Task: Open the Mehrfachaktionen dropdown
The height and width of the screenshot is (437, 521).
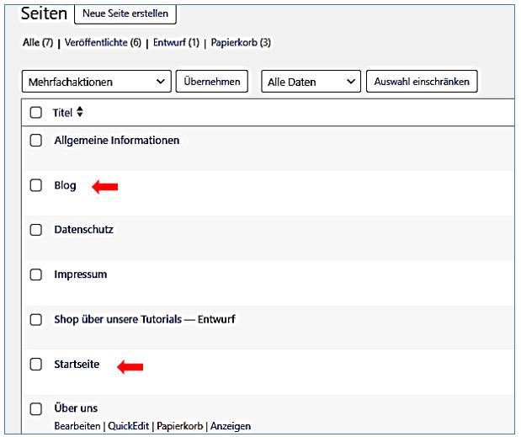Action: [x=95, y=82]
